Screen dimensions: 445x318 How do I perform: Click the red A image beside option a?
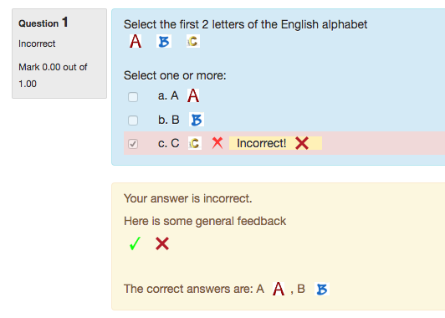click(x=193, y=95)
